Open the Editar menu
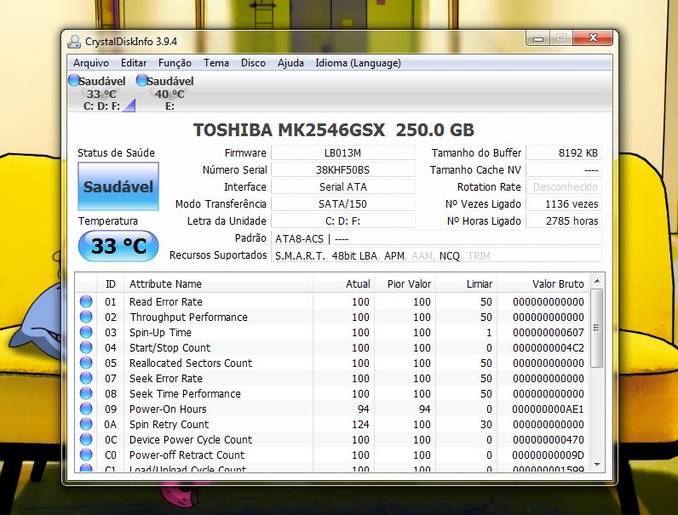The image size is (678, 515). click(134, 63)
